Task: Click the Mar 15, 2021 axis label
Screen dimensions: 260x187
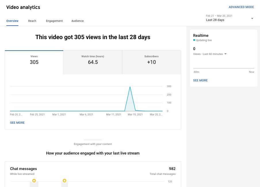Action: 135,115
